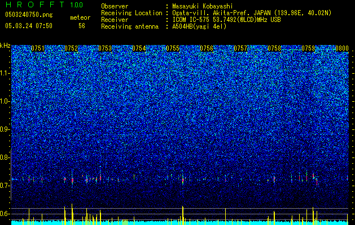The height and width of the screenshot is (225, 355).
Task: Click the 0751 time marker
Action: click(x=38, y=48)
